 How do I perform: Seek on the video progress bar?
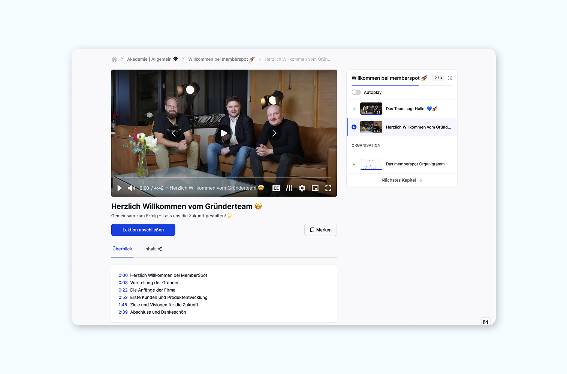point(224,177)
